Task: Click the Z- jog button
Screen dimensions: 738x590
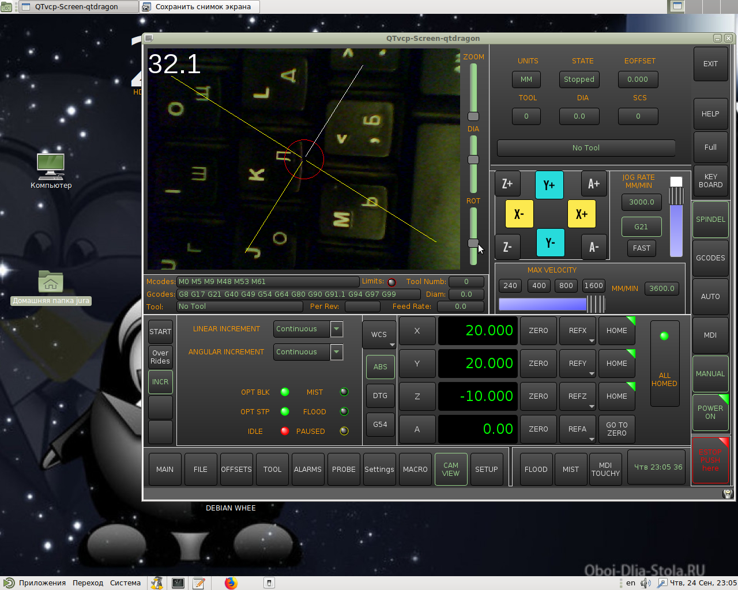Action: coord(507,247)
